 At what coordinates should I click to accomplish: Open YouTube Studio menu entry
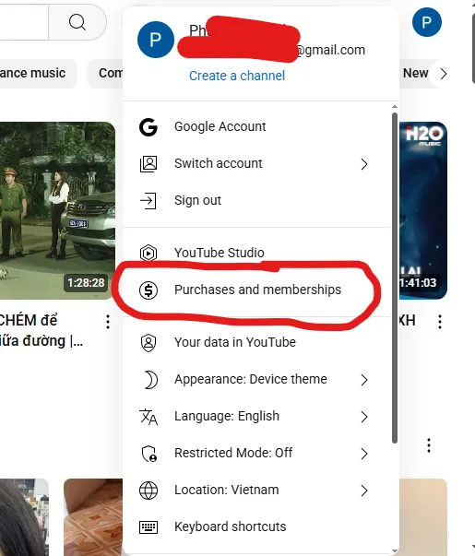[x=256, y=253]
